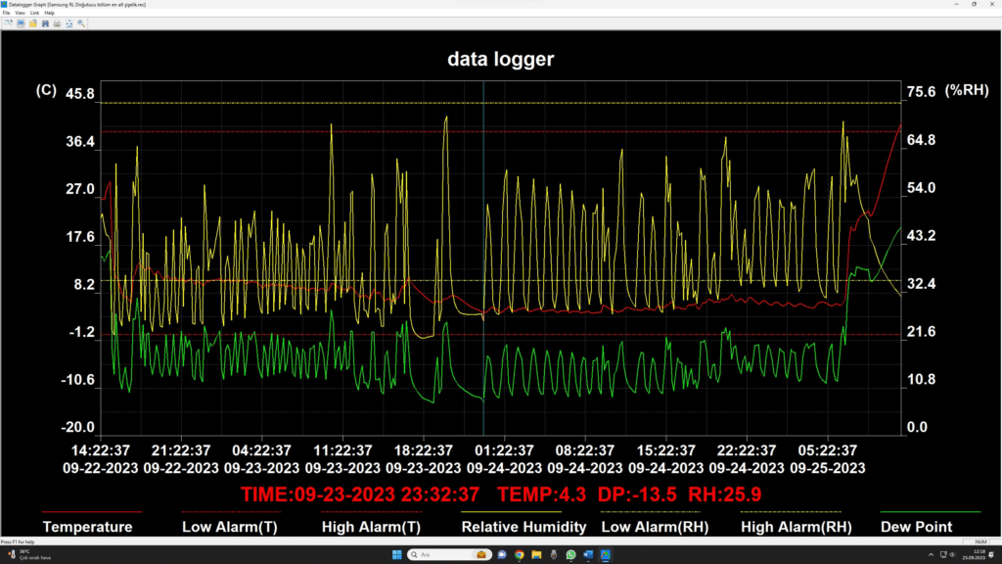Restore down the Datalogger Graph window
Screen dimensions: 1002x564
(974, 4)
